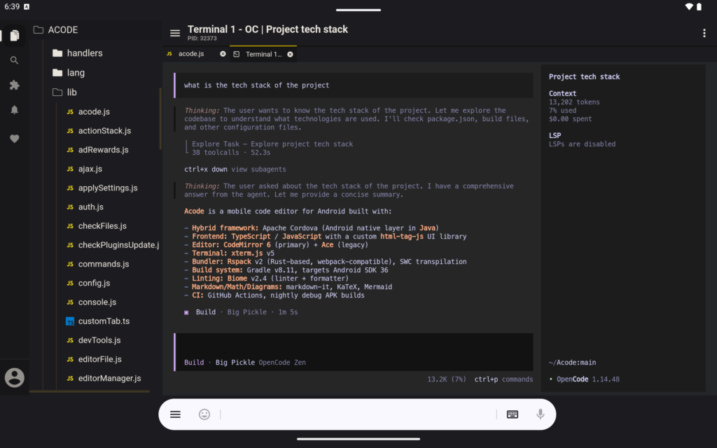
Task: Show the keyboard switcher icon
Action: 513,414
